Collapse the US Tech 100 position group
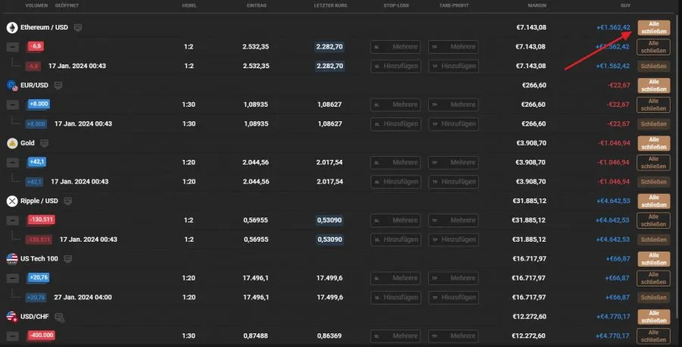The width and height of the screenshot is (682, 347). click(13, 278)
